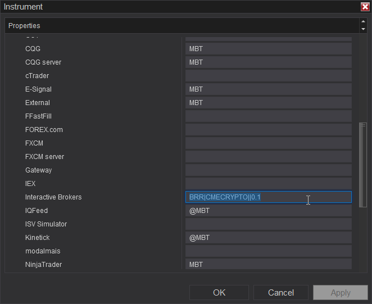Viewport: 372px width, 304px height.
Task: Click the CQG symbol map field
Action: point(269,49)
